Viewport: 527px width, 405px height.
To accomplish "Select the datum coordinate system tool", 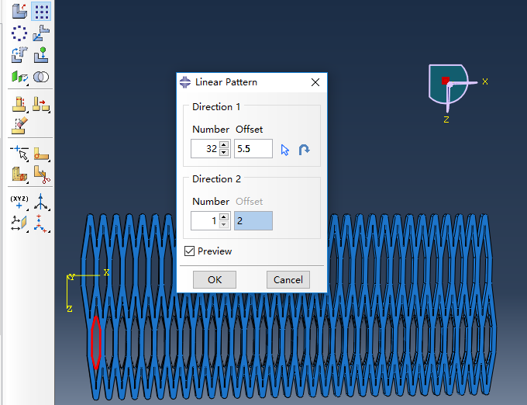I will click(x=41, y=223).
